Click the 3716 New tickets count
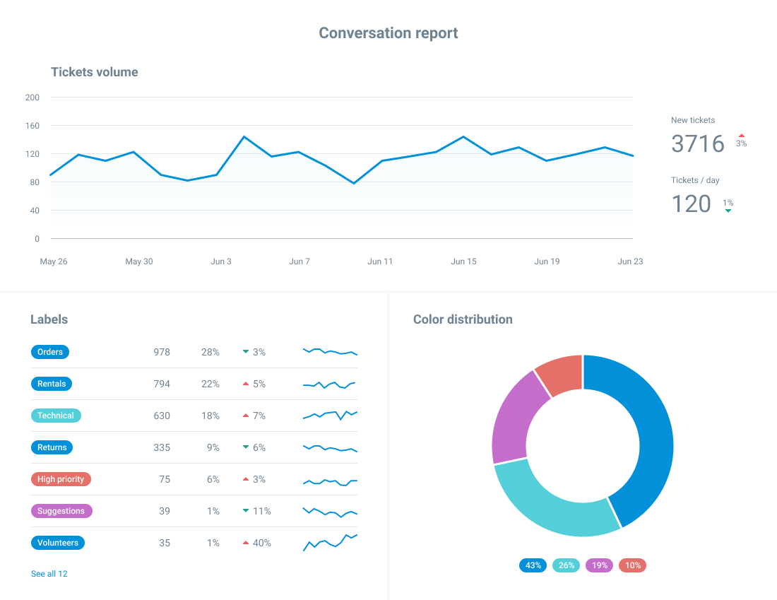The height and width of the screenshot is (600, 777). click(x=698, y=143)
